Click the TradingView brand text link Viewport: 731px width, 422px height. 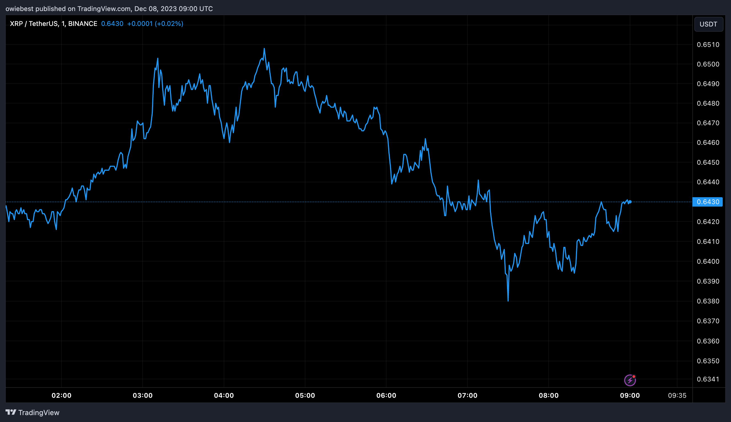tap(39, 412)
